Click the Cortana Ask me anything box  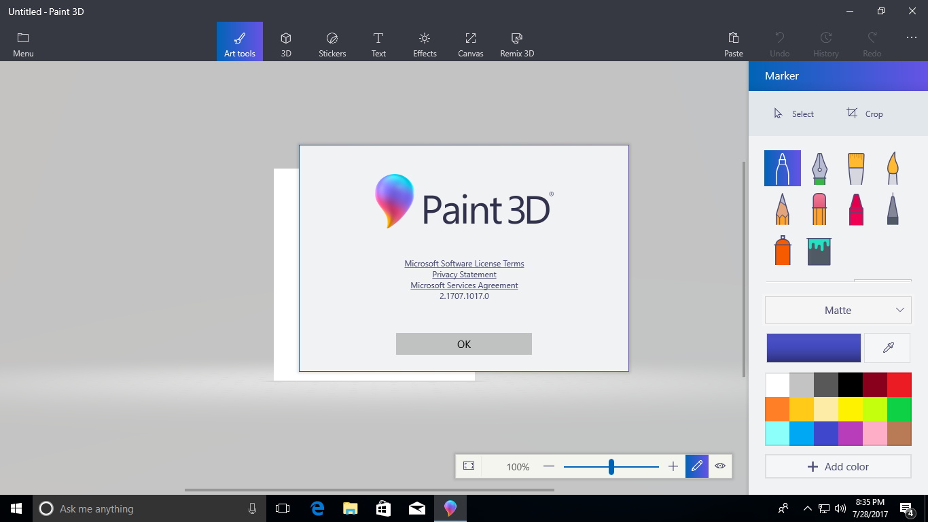tap(149, 508)
